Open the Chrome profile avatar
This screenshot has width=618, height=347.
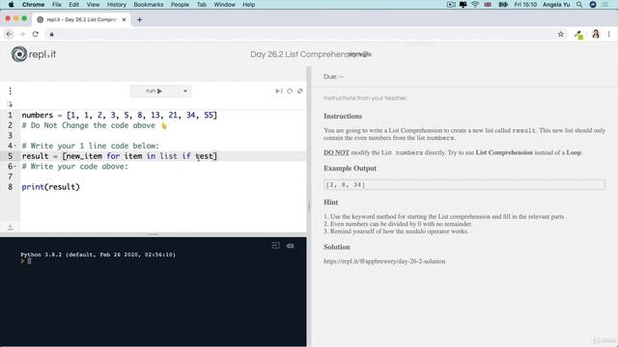tap(596, 35)
